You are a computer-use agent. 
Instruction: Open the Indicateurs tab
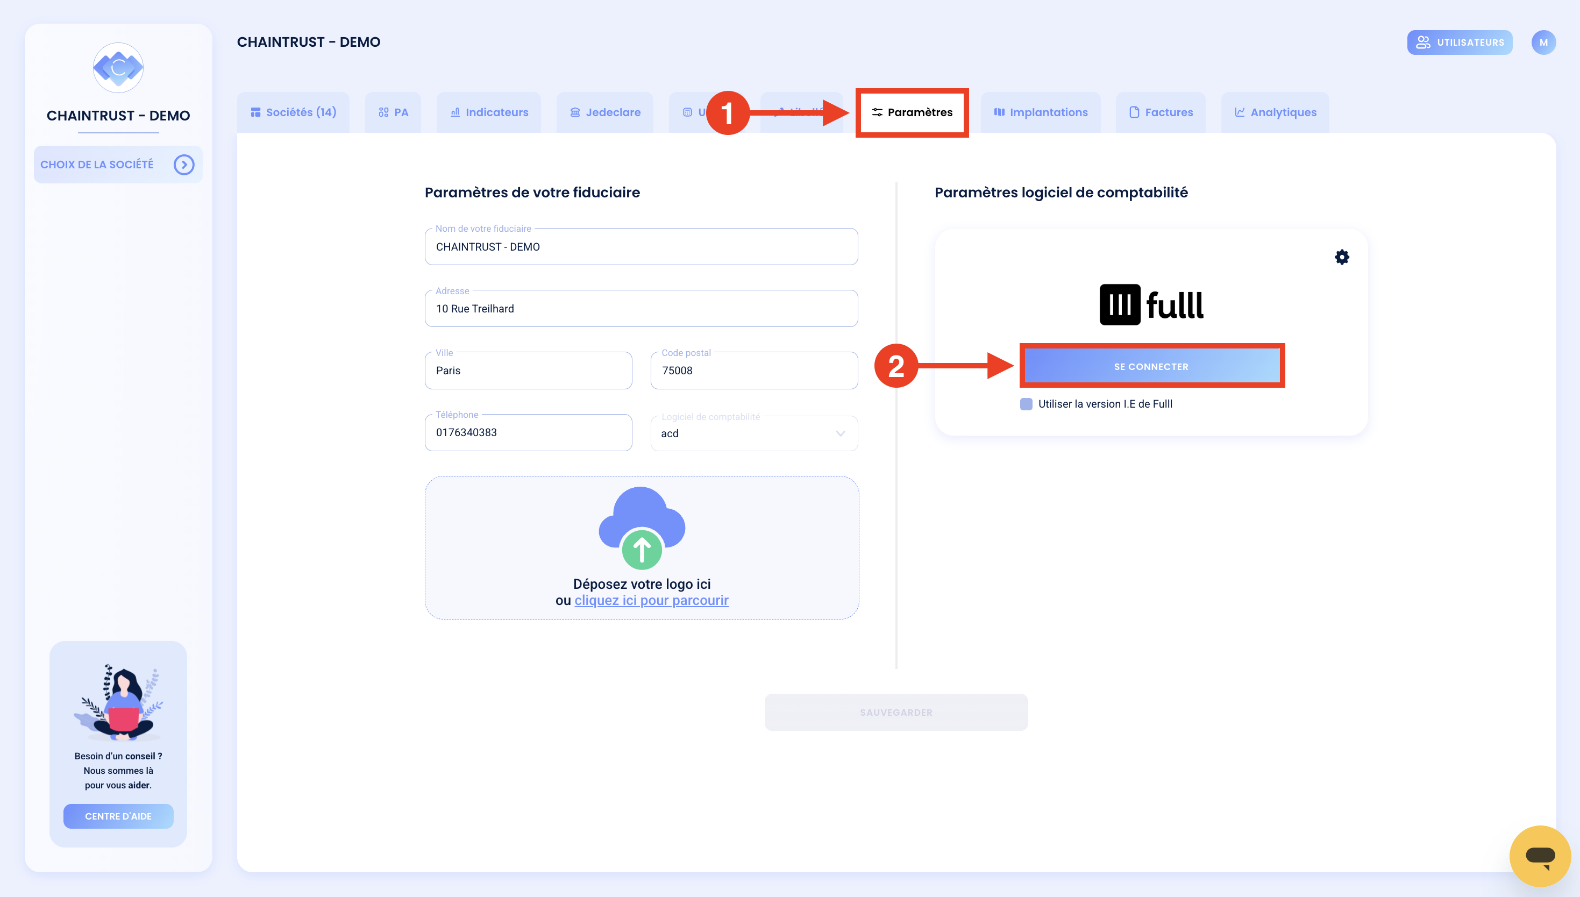pyautogui.click(x=489, y=112)
